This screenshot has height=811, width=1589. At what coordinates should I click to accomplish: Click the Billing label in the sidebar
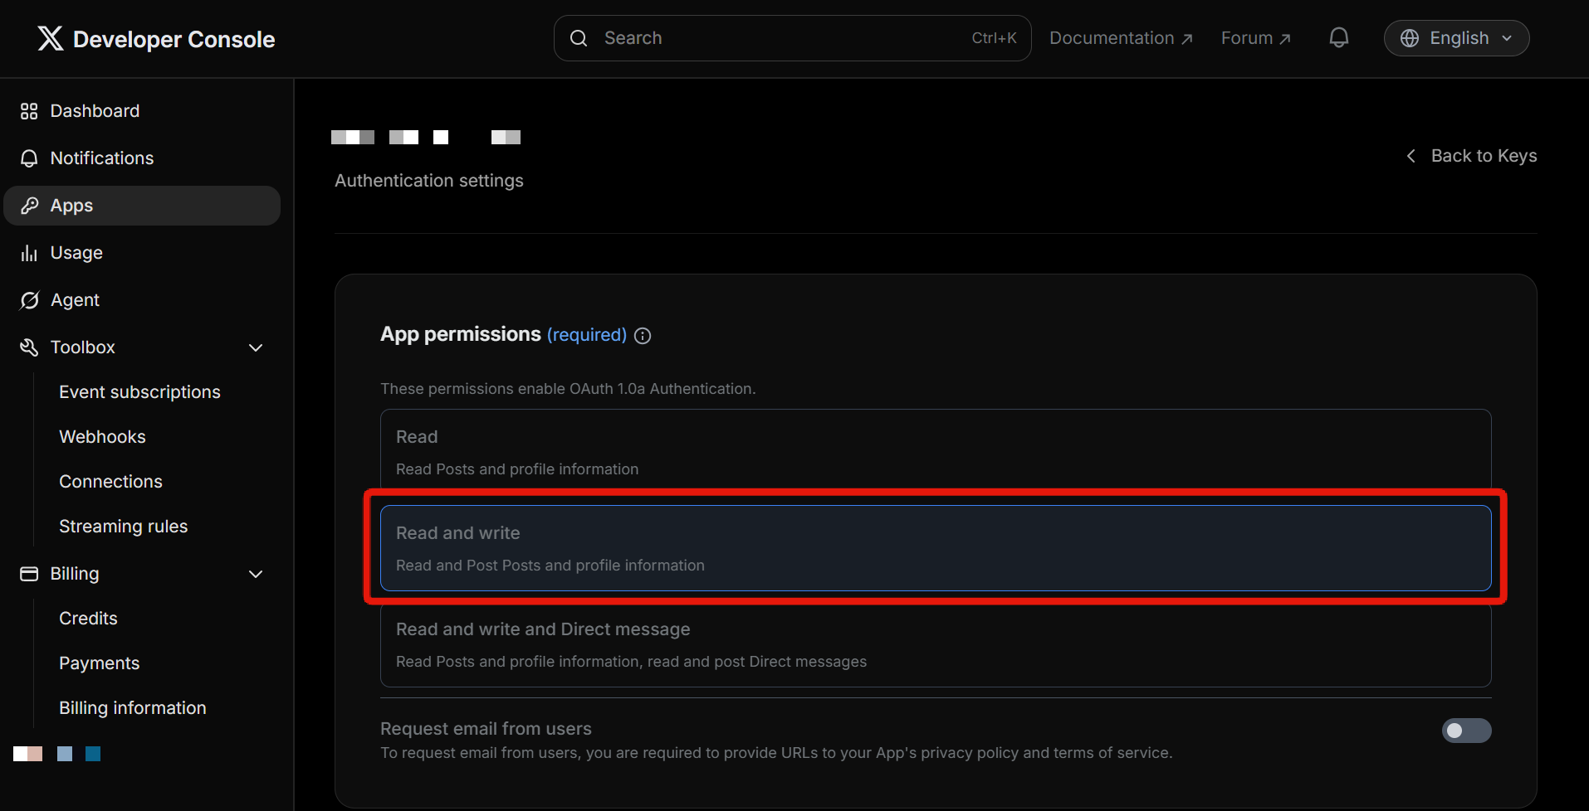[75, 574]
